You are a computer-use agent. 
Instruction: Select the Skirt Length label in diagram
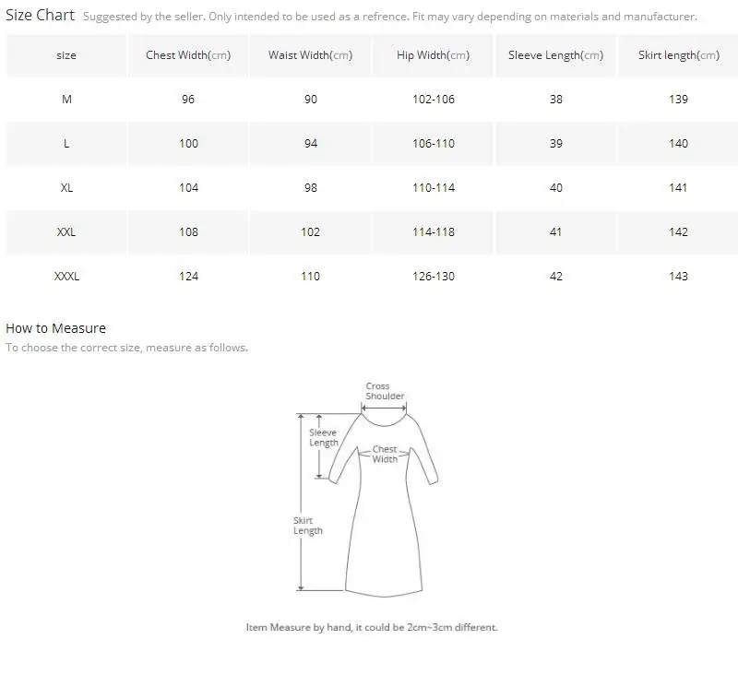coord(308,526)
